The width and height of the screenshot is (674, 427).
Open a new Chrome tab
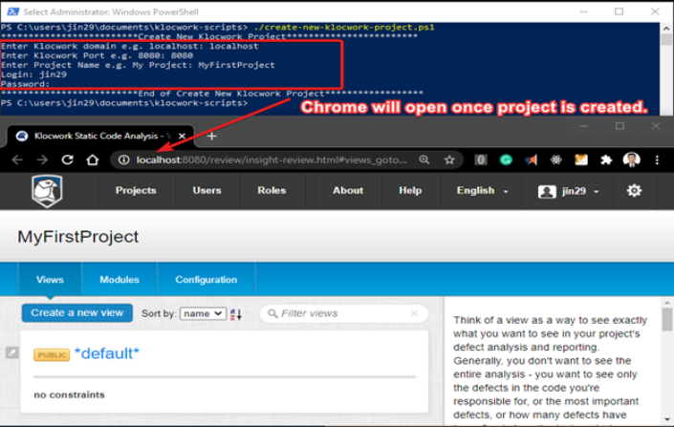click(211, 137)
